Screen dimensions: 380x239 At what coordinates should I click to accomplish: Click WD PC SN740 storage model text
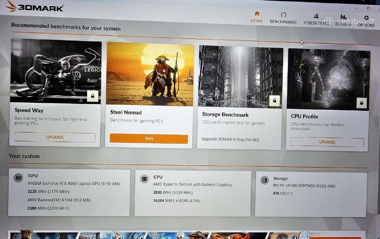coord(304,186)
